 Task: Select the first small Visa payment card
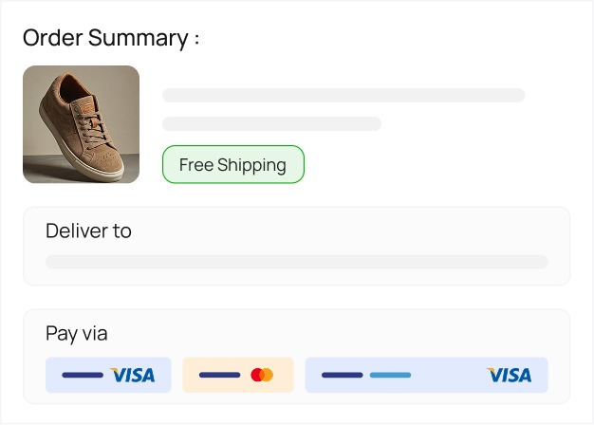(x=108, y=375)
